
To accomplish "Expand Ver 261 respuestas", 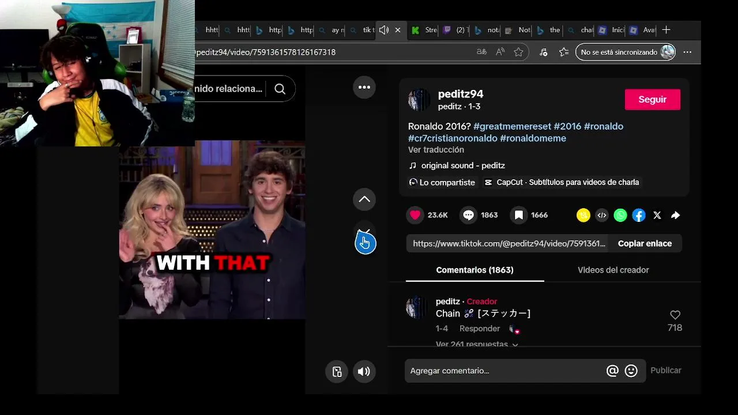I will [477, 344].
